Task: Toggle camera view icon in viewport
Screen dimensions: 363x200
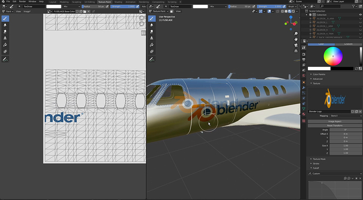Action: coord(296,45)
